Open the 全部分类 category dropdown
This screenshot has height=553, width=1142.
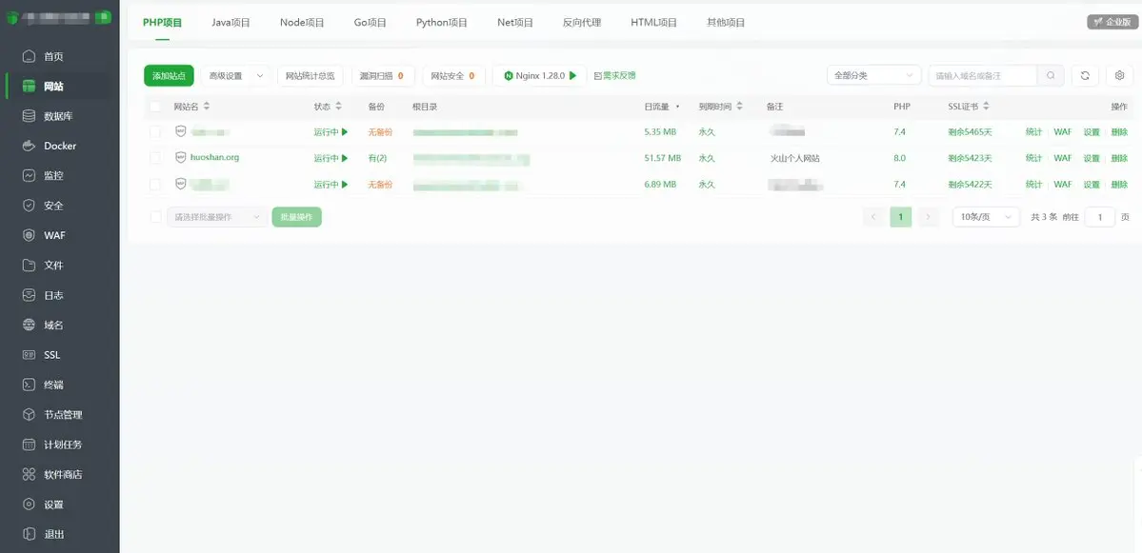[874, 76]
